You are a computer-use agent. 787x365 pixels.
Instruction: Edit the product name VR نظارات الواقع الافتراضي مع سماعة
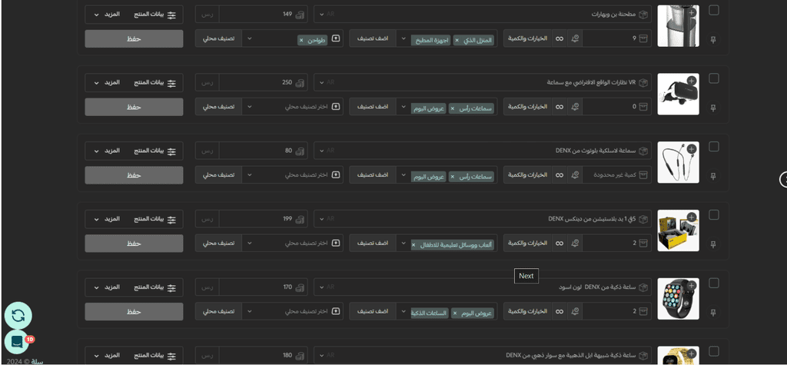click(483, 82)
